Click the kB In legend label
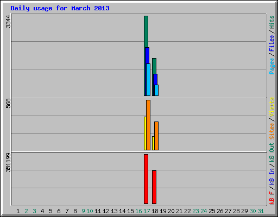The image size is (278, 217). [x=272, y=177]
